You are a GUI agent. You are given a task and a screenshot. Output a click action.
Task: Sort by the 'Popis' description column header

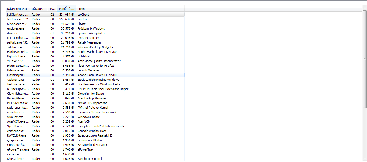(x=130, y=9)
